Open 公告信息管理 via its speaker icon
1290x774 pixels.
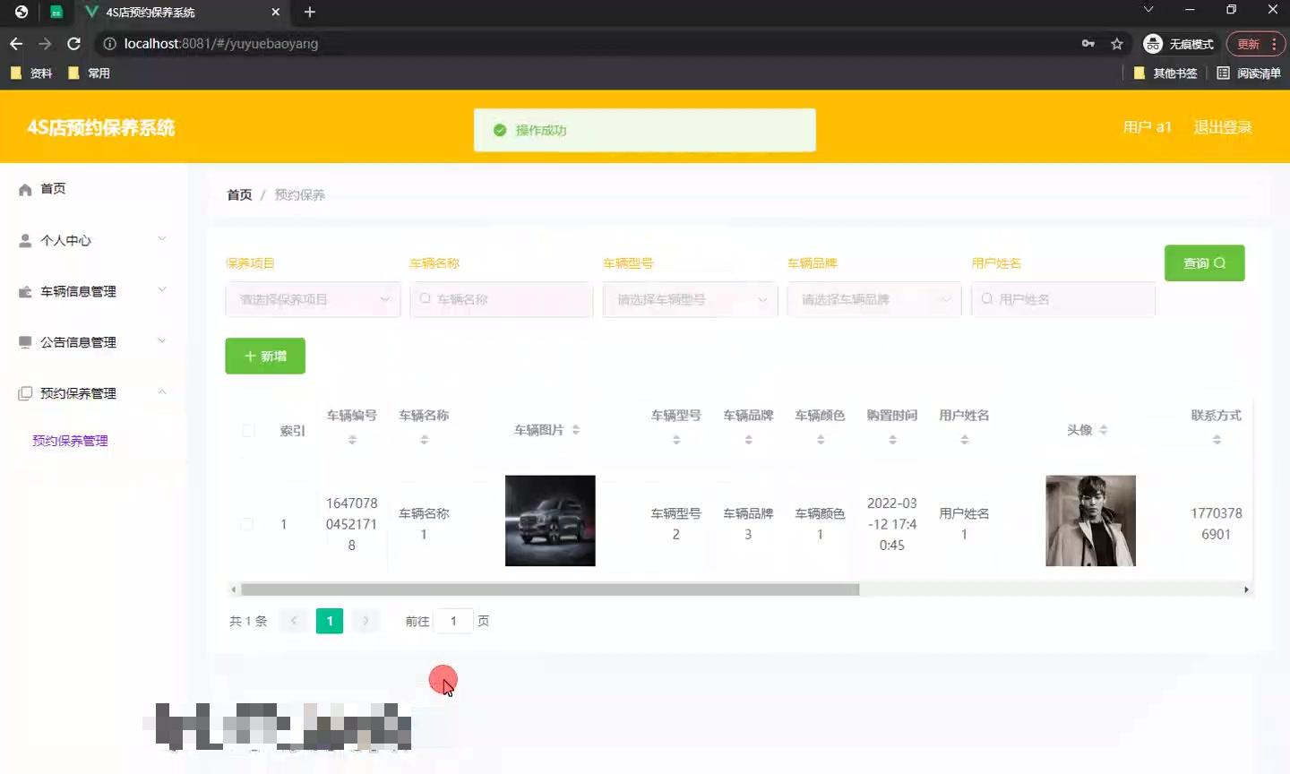coord(23,341)
